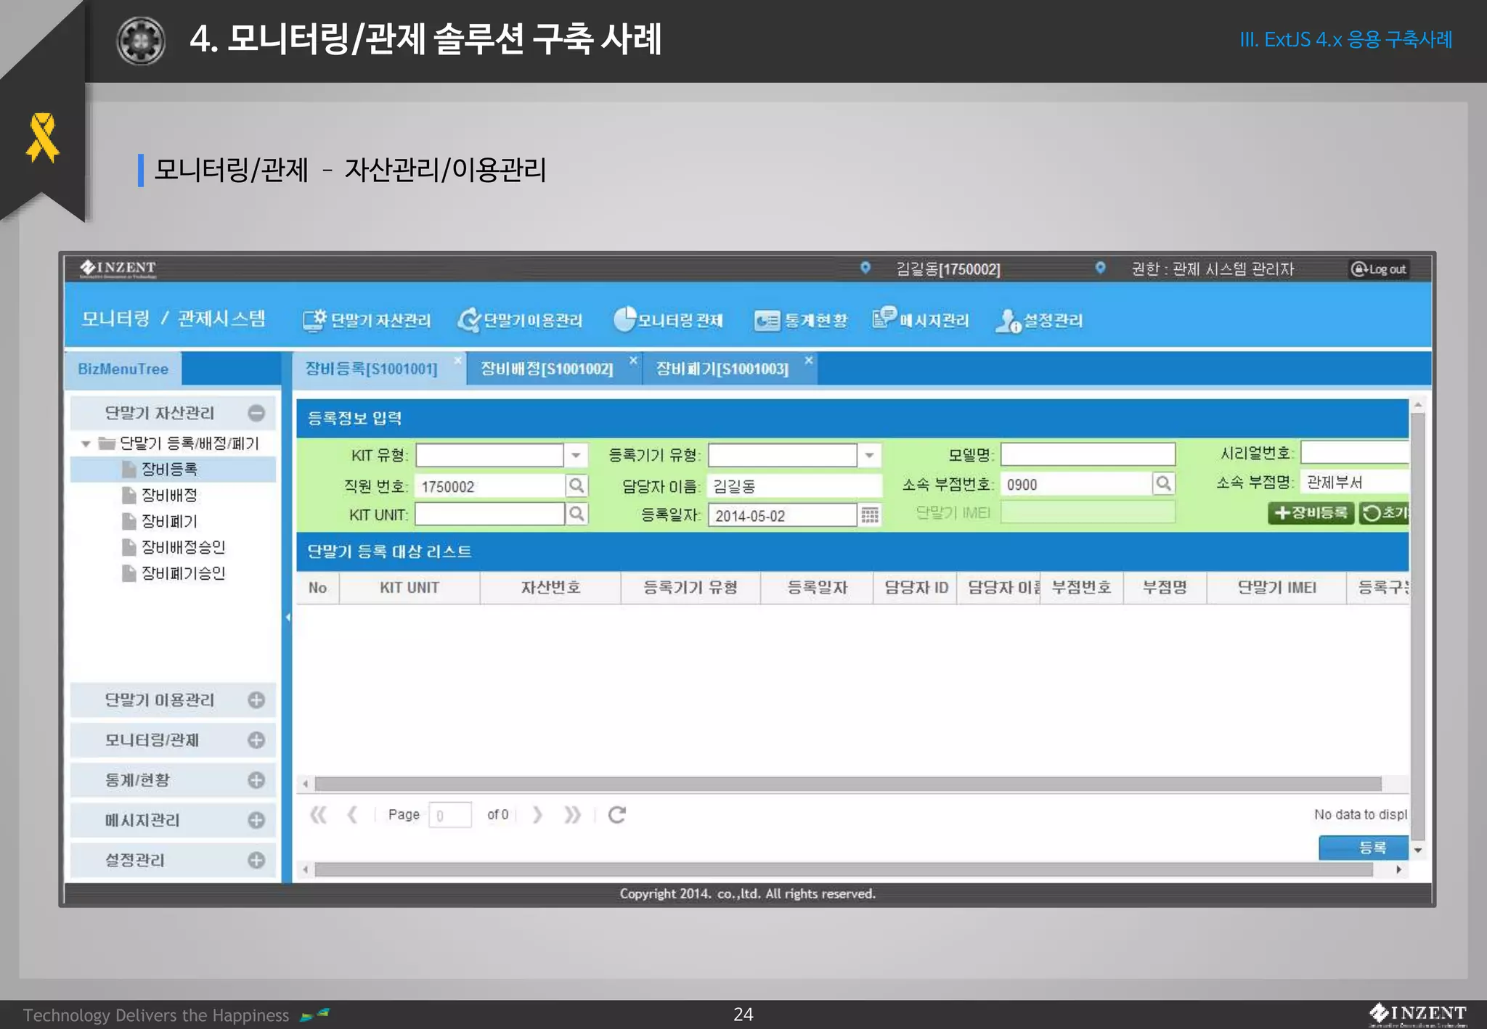Screen dimensions: 1487x1029
Task: Click the 등록 submit button
Action: coord(1364,848)
